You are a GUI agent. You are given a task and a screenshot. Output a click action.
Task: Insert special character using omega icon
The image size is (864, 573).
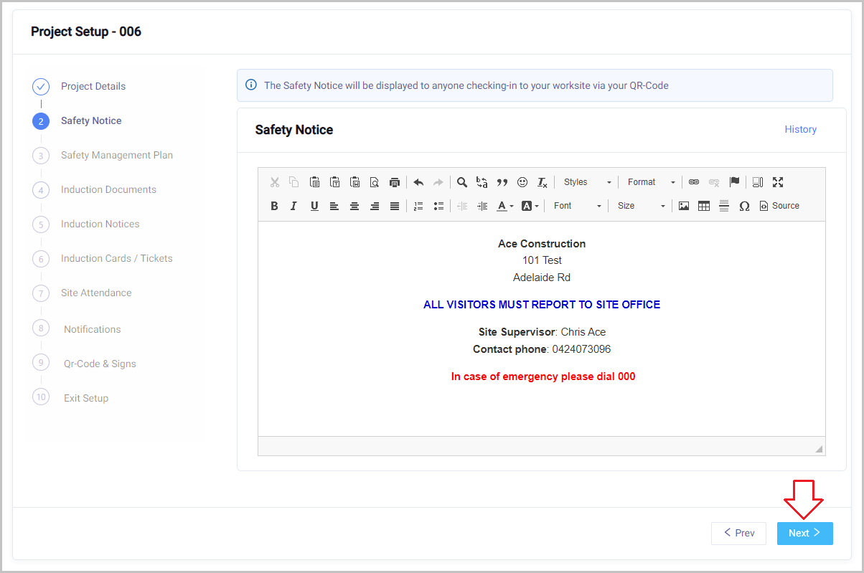click(x=744, y=206)
